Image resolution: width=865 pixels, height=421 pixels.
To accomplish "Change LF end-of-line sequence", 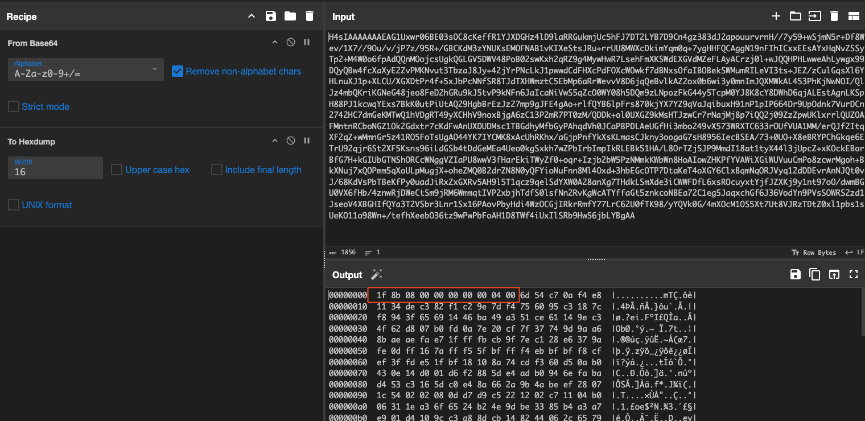I will pos(855,252).
